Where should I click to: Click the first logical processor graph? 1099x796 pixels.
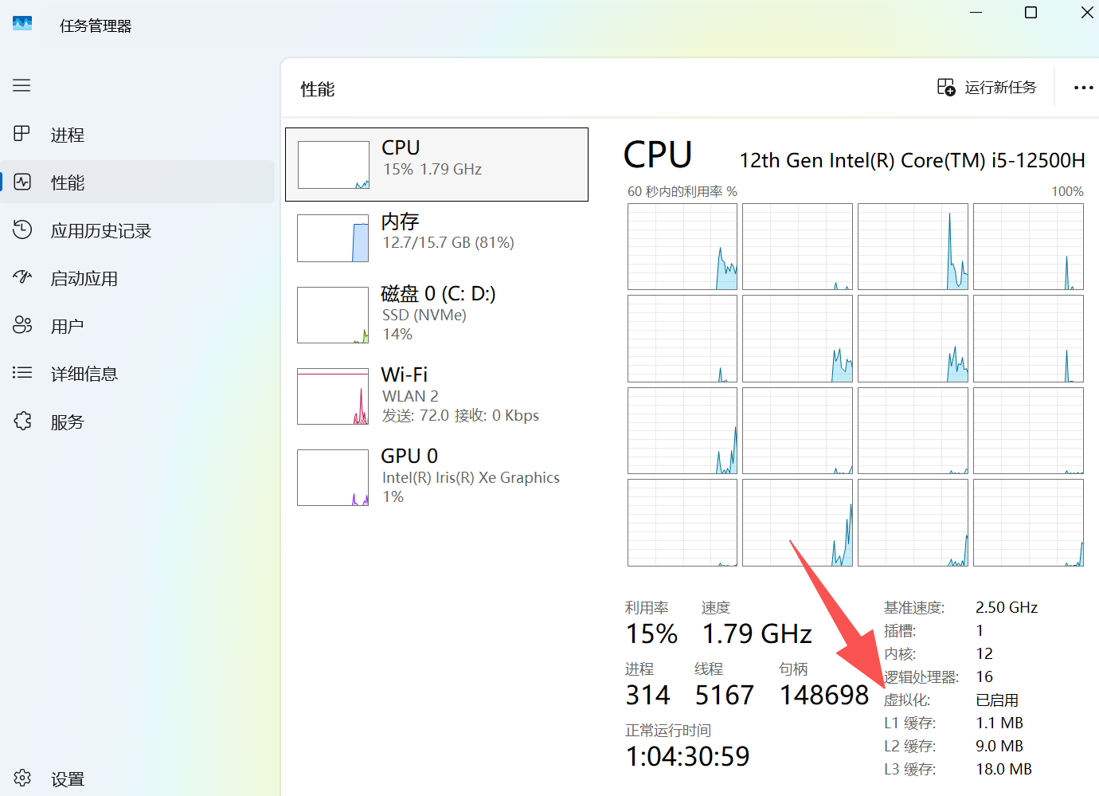(682, 246)
